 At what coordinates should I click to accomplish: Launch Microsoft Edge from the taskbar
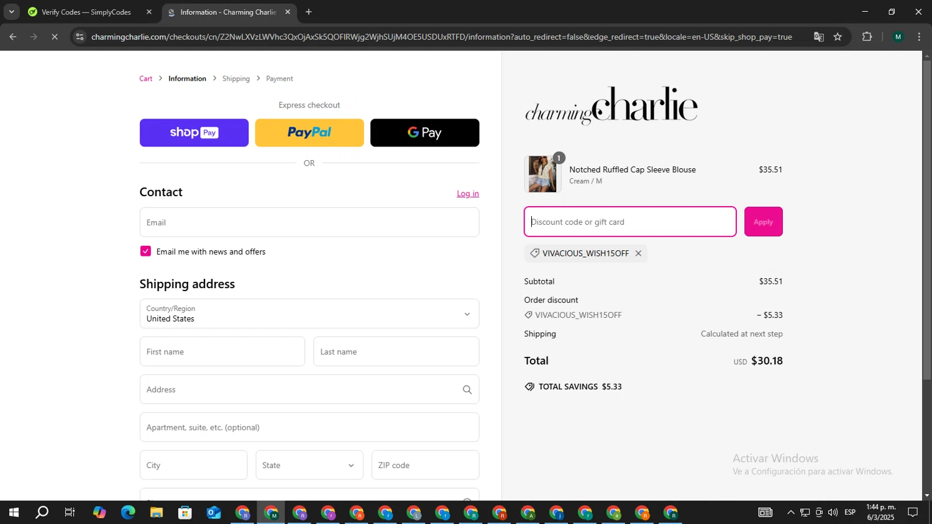tap(128, 513)
